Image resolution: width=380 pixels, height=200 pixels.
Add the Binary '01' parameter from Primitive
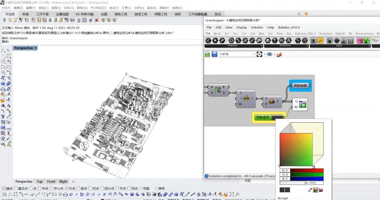point(281,41)
